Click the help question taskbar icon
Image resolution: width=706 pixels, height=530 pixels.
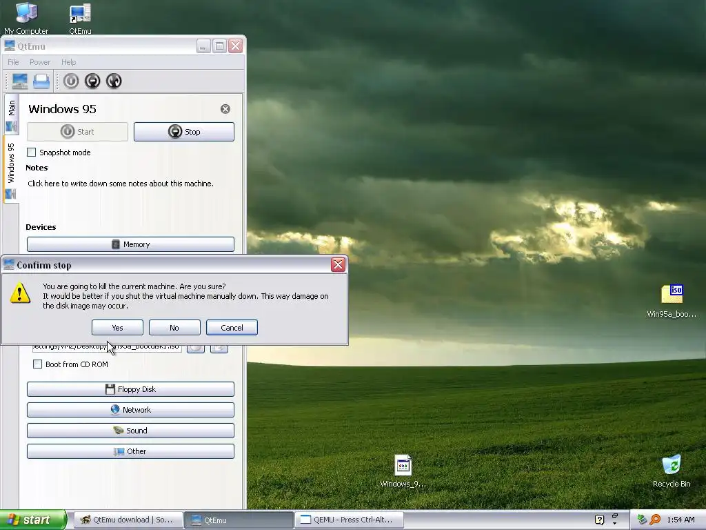[599, 520]
